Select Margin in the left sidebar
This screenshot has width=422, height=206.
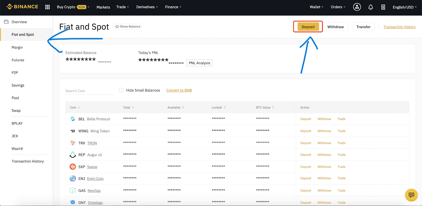[x=17, y=47]
